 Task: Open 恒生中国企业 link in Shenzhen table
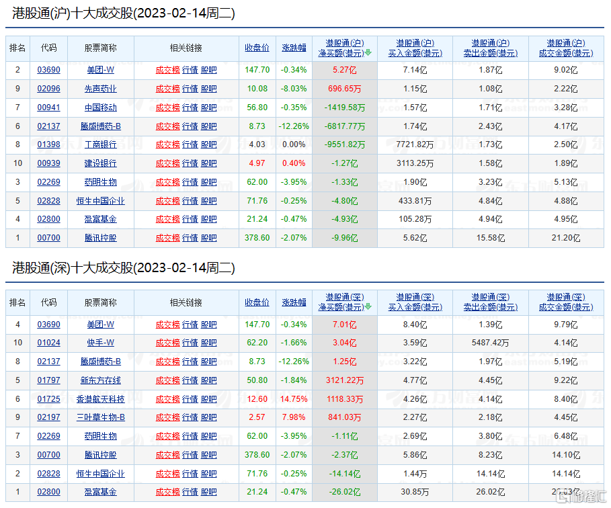(x=101, y=474)
